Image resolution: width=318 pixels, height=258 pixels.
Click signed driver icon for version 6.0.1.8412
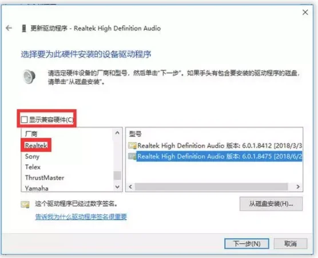133,146
